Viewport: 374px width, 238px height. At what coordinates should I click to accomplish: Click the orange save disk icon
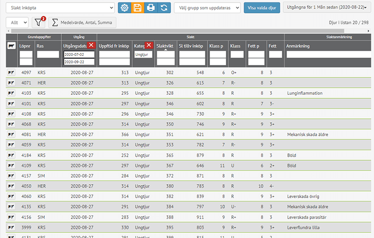pyautogui.click(x=138, y=8)
